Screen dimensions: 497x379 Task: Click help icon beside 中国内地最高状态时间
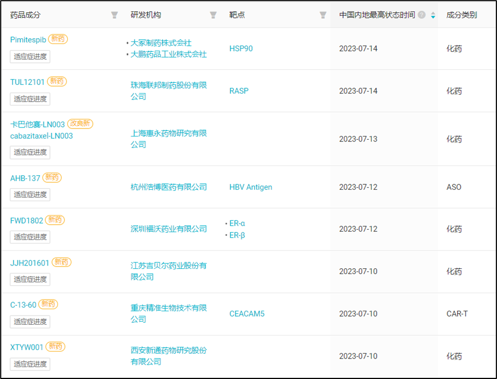coord(422,15)
